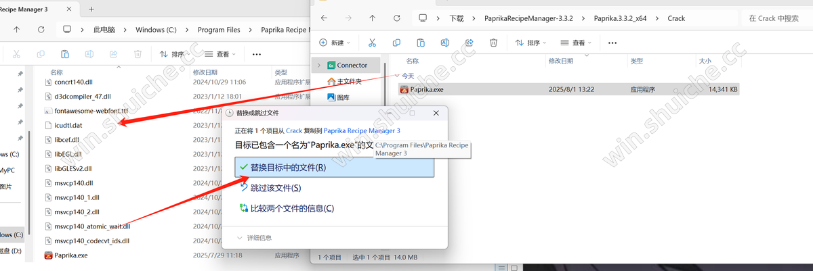Image resolution: width=813 pixels, height=271 pixels.
Task: Go back in the Crack window
Action: (x=325, y=18)
